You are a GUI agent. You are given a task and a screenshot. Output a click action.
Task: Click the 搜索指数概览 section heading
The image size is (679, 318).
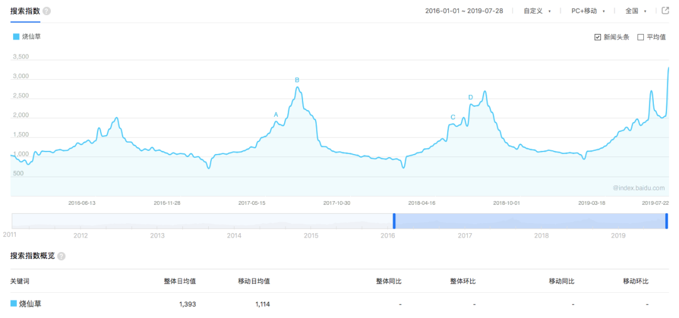pos(33,256)
